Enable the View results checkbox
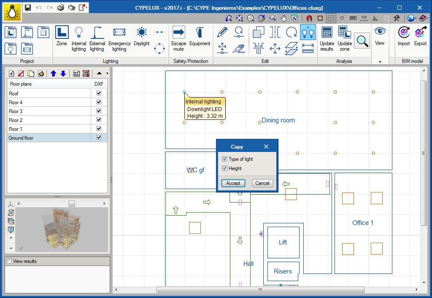 (x=9, y=261)
